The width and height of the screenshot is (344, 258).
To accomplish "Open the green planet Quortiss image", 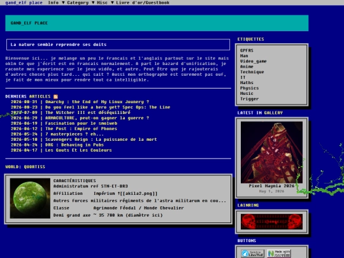I will (x=30, y=198).
